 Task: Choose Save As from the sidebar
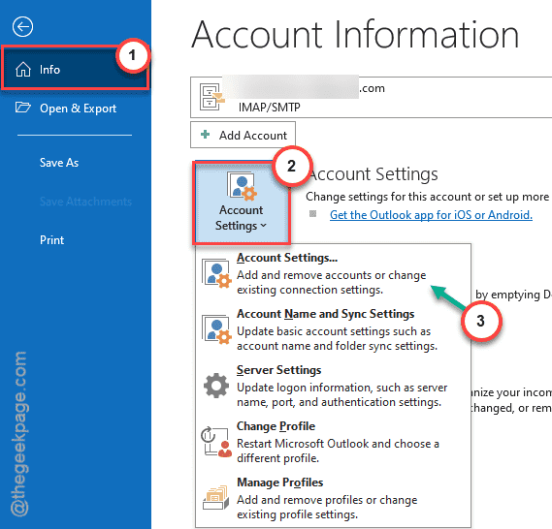[59, 163]
